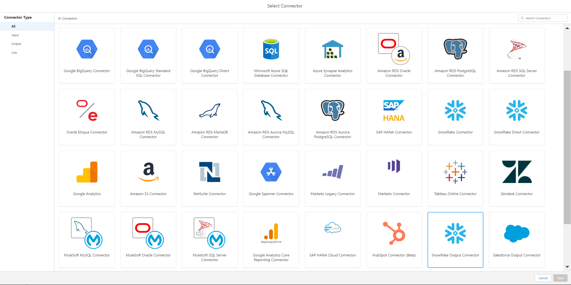Choose the Oracle Eloqua Connector
This screenshot has height=285, width=571.
87,117
